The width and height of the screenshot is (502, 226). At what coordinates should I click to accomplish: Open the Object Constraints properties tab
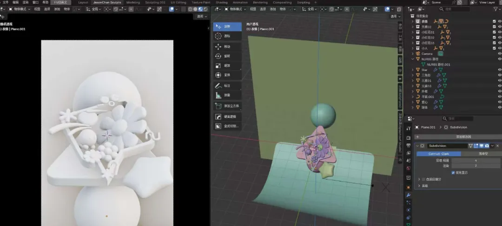click(x=408, y=218)
